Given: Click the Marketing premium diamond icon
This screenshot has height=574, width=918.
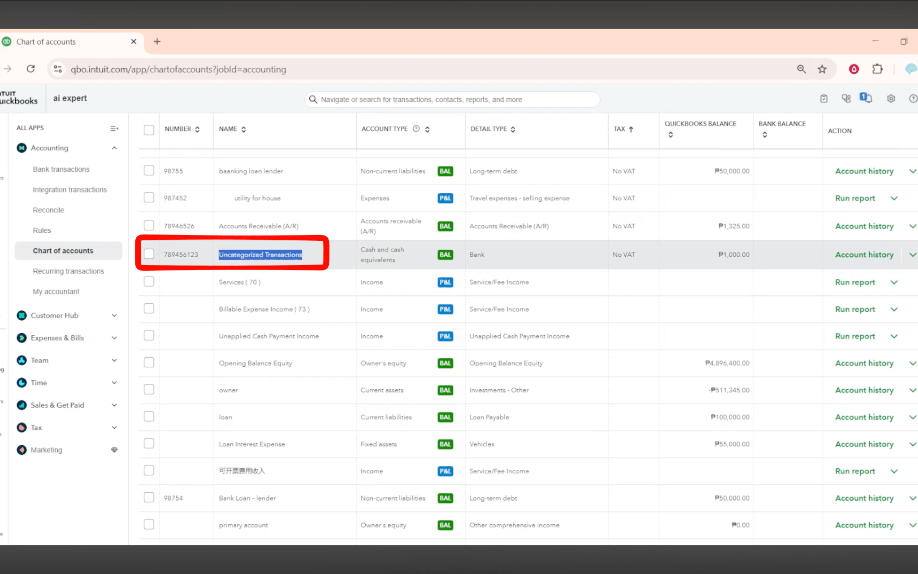Looking at the screenshot, I should [x=114, y=450].
